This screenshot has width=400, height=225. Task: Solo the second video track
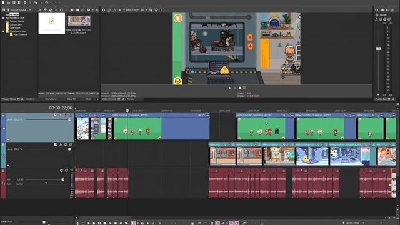tap(71, 144)
